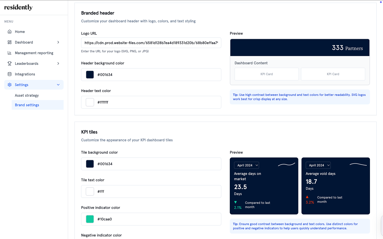
Task: Click the sparkline on days on market tile
Action: click(286, 165)
